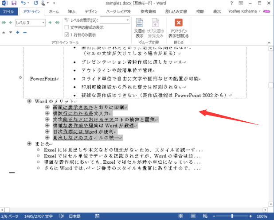Switch to the 参考資料 tab
Image resolution: width=274 pixels, height=220 pixels.
(148, 12)
